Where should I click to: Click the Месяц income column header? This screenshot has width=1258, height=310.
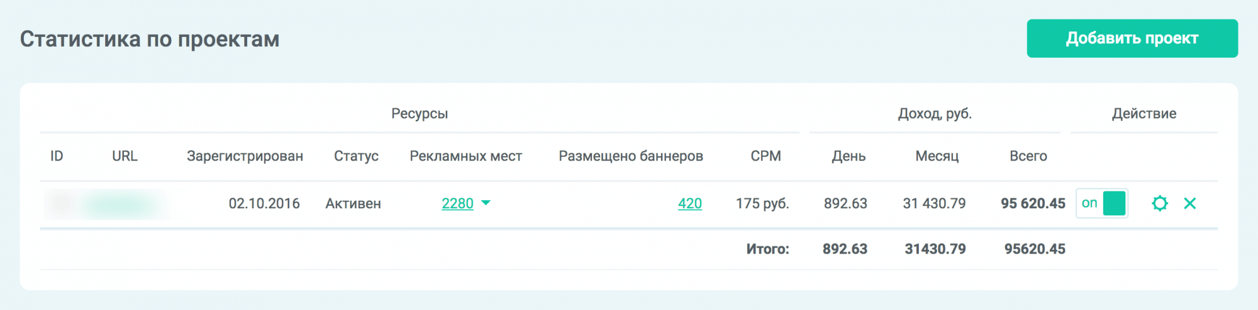937,156
